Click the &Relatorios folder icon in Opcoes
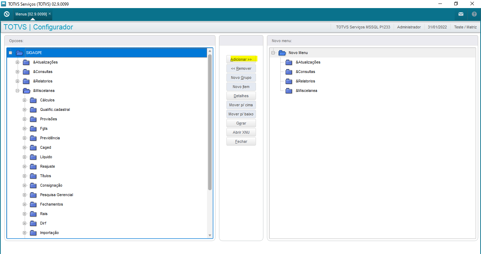Image resolution: width=481 pixels, height=254 pixels. (26, 81)
